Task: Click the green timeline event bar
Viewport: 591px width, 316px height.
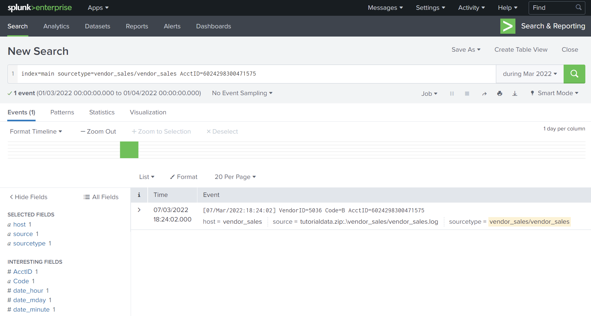Action: click(x=129, y=150)
